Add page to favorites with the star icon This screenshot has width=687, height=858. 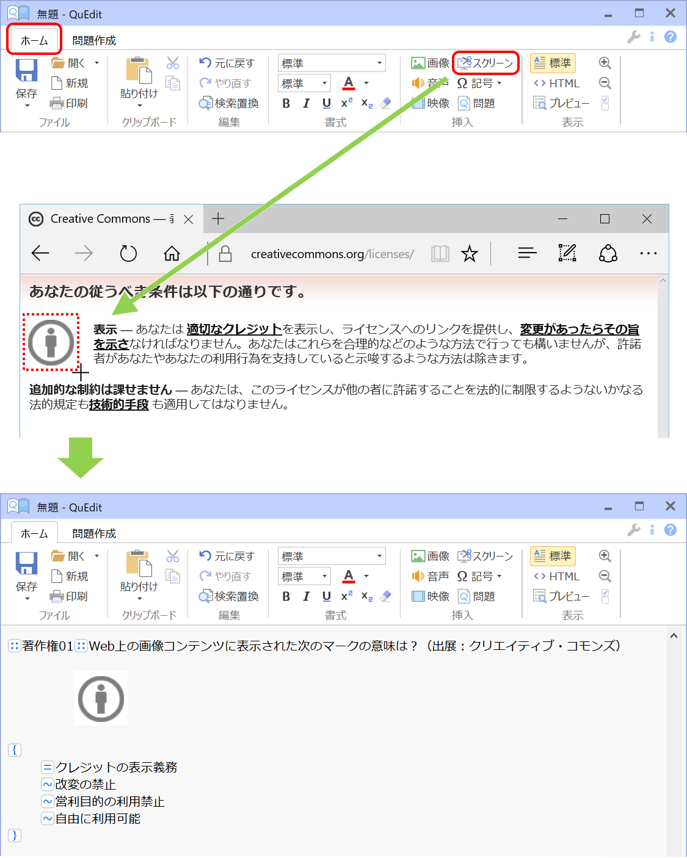(469, 253)
